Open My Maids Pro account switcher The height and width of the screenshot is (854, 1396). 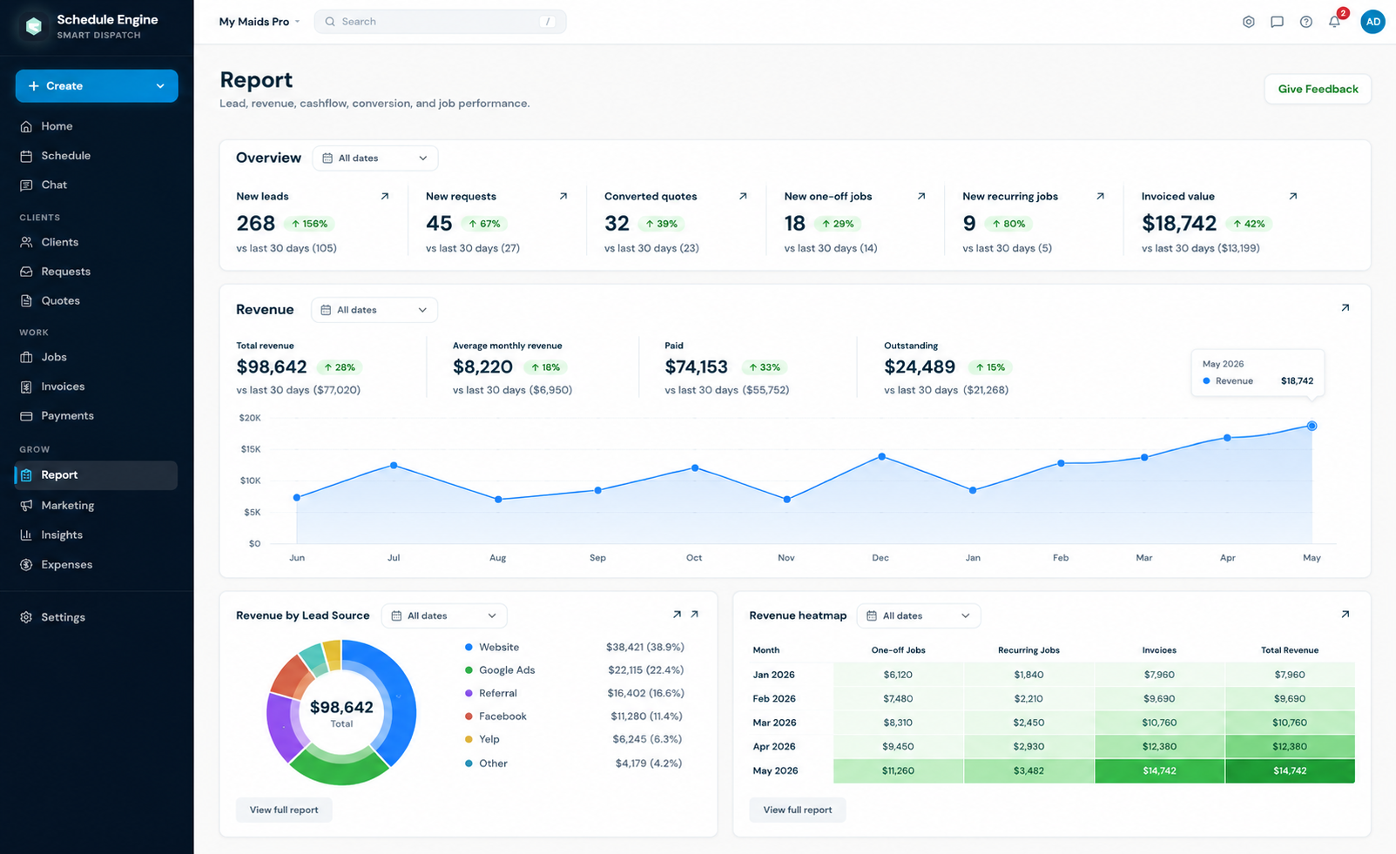point(260,22)
